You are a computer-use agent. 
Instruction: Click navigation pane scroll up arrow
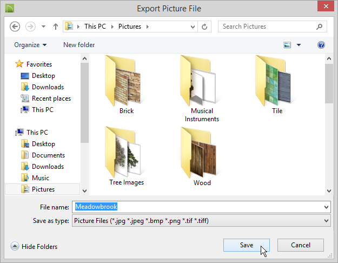click(x=85, y=58)
